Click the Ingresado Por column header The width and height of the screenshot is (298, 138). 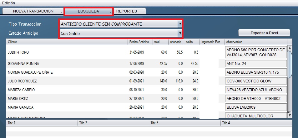coord(212,42)
